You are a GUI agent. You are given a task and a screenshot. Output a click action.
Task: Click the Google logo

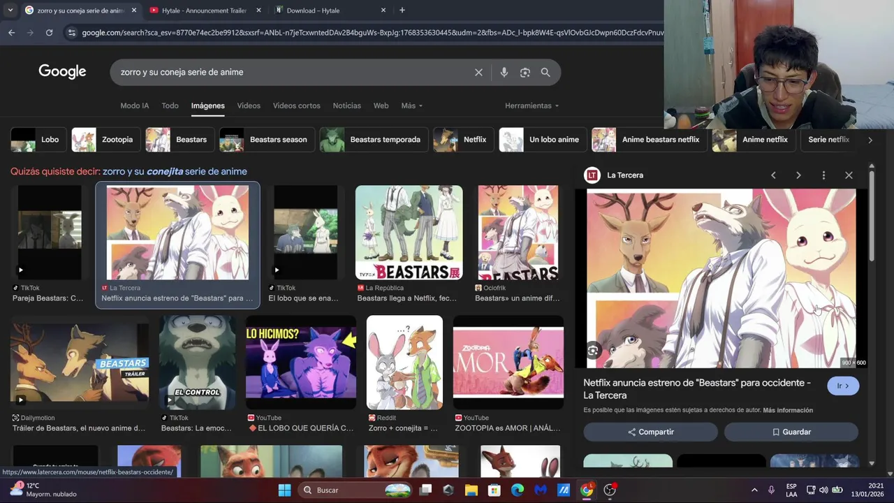pyautogui.click(x=62, y=71)
